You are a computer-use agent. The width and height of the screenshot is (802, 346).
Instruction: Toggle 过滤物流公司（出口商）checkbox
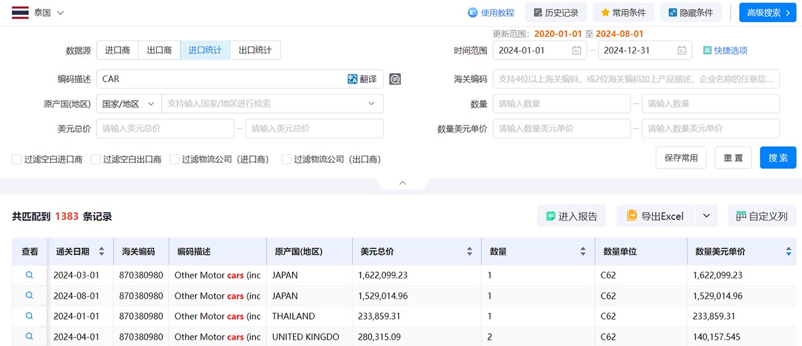tap(287, 159)
